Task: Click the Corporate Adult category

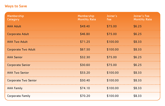Action: click(18, 34)
